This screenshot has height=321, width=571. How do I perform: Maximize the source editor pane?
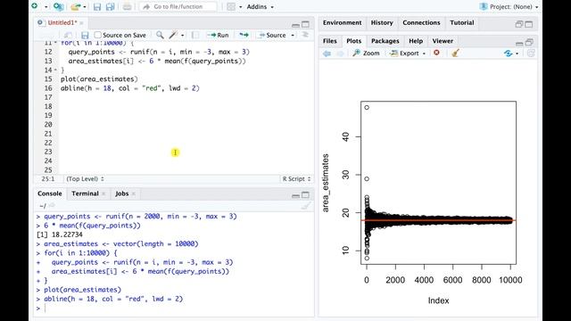coord(305,24)
